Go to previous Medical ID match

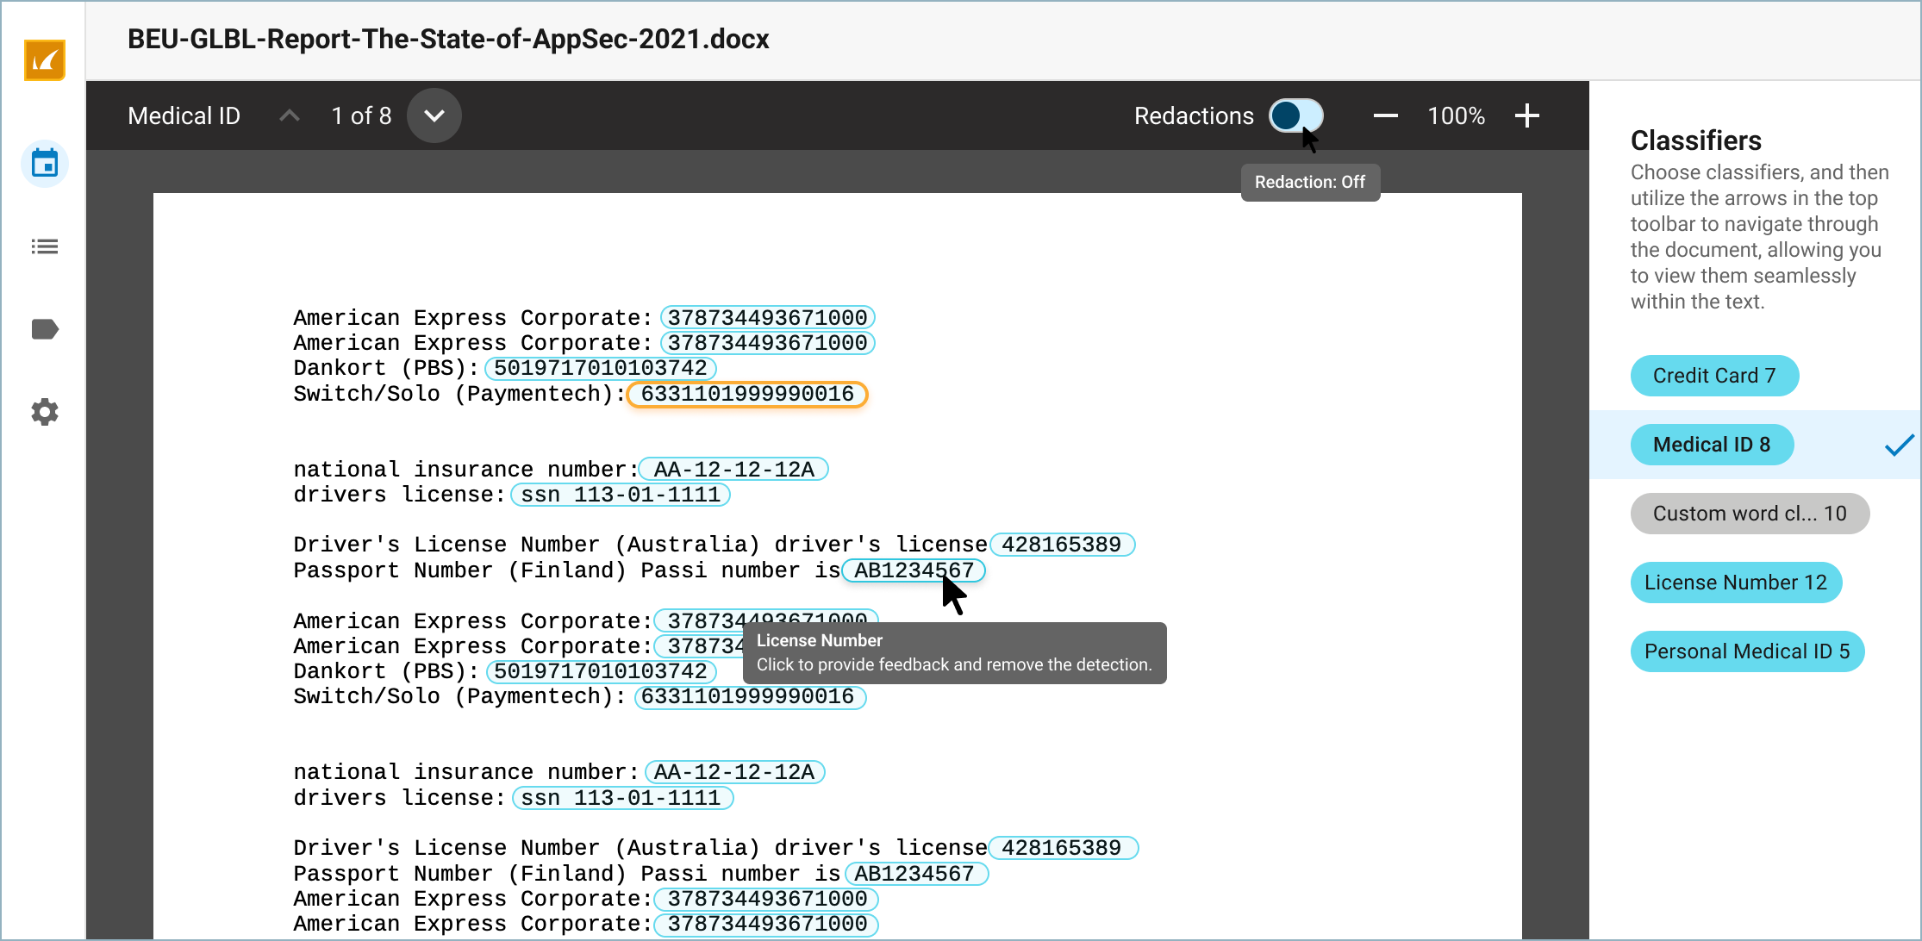290,115
